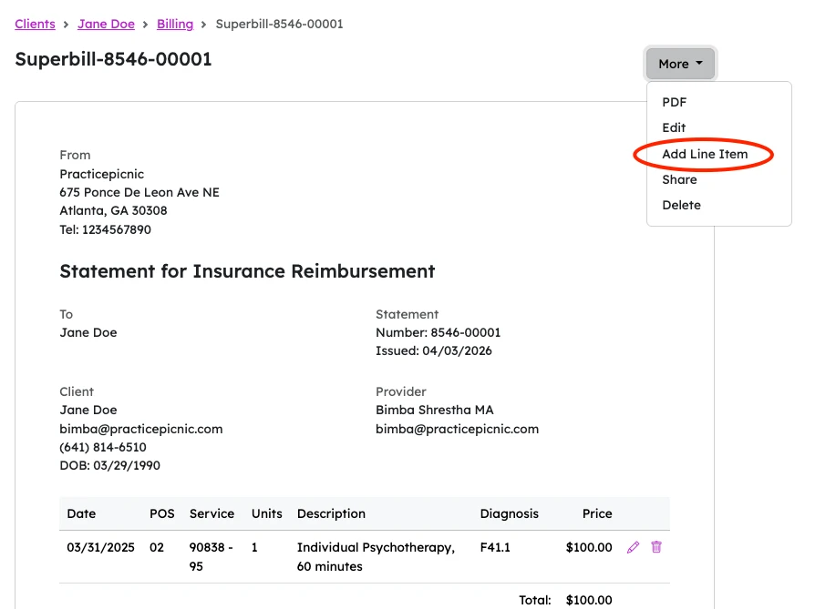Click the Units column header
The height and width of the screenshot is (609, 836).
[267, 513]
